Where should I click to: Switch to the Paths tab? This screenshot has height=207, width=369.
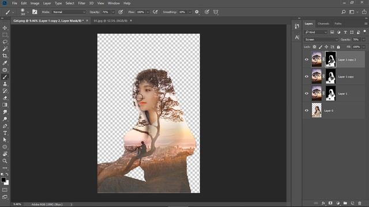coord(338,24)
